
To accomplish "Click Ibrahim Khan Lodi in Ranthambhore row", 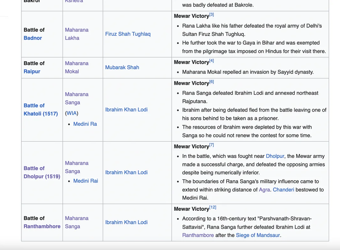I will pyautogui.click(x=126, y=222).
